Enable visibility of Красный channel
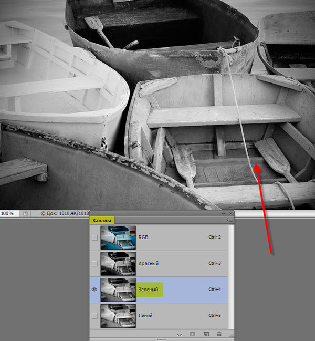315x341 pixels. tap(94, 264)
